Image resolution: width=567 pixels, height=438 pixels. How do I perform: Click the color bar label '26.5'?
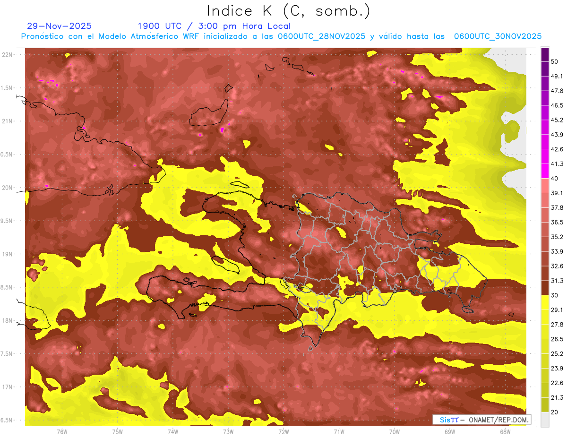tap(557, 339)
